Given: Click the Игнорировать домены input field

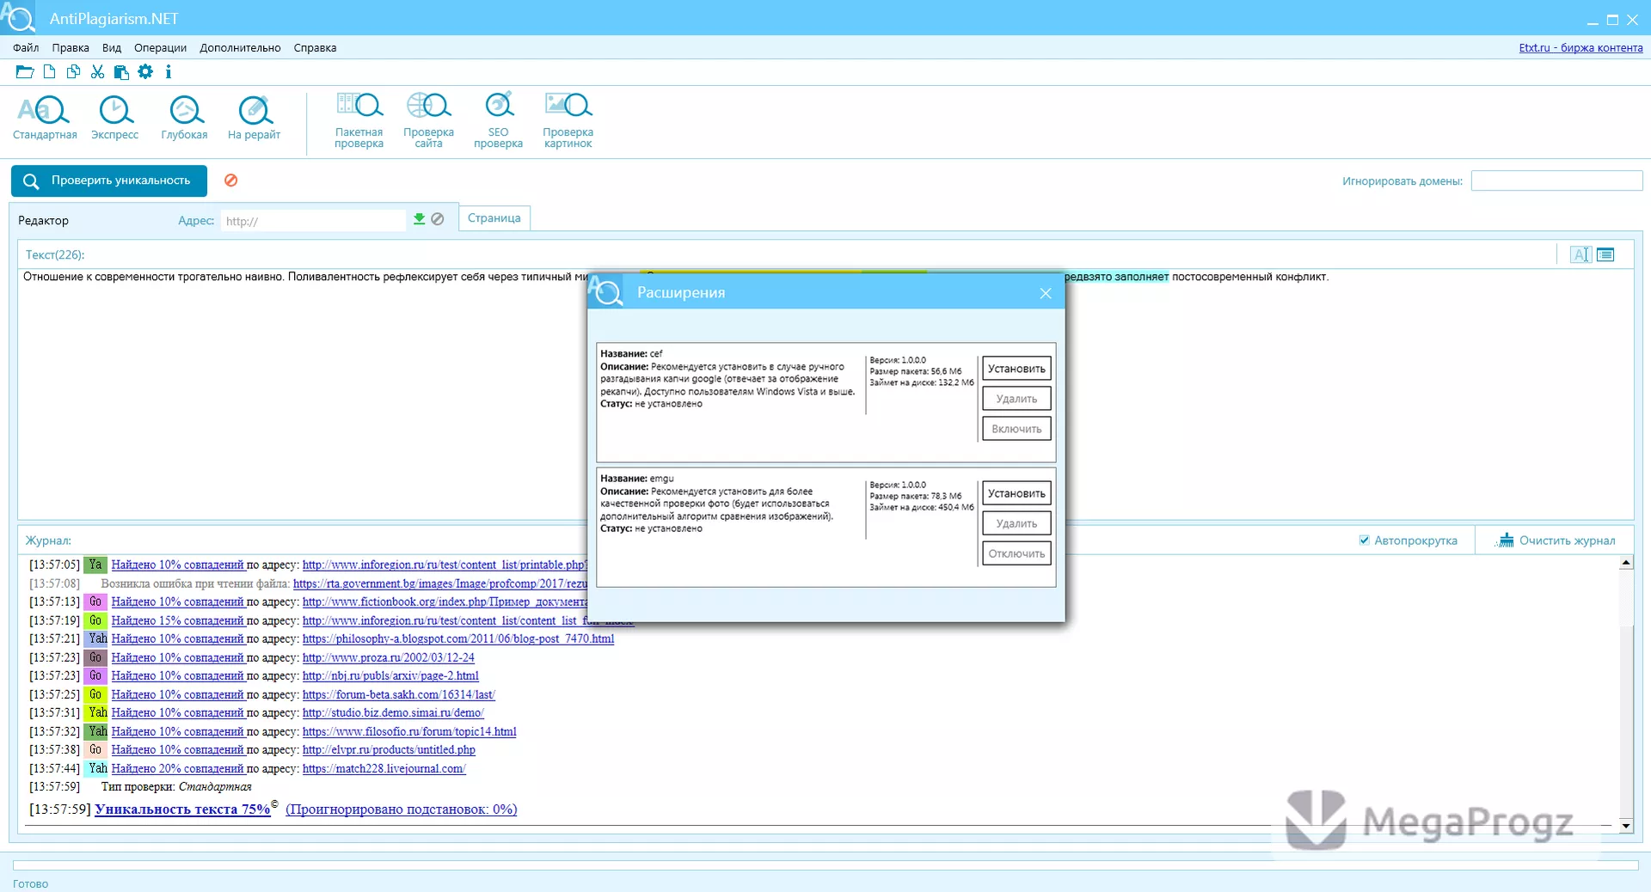Looking at the screenshot, I should (1557, 180).
